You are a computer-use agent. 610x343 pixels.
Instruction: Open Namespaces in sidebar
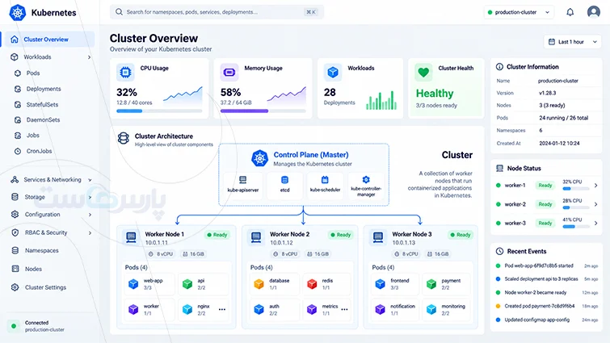[42, 250]
